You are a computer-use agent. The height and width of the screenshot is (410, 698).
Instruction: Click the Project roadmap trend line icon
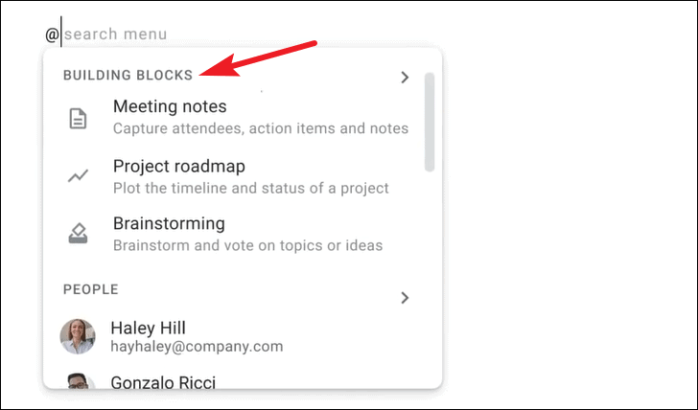(x=78, y=176)
